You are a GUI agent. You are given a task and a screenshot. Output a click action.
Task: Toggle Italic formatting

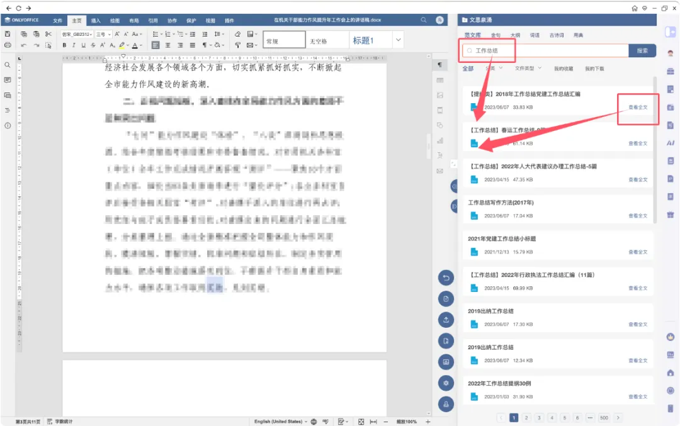[74, 45]
